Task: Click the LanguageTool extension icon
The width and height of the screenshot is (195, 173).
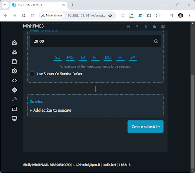Action: point(140,16)
